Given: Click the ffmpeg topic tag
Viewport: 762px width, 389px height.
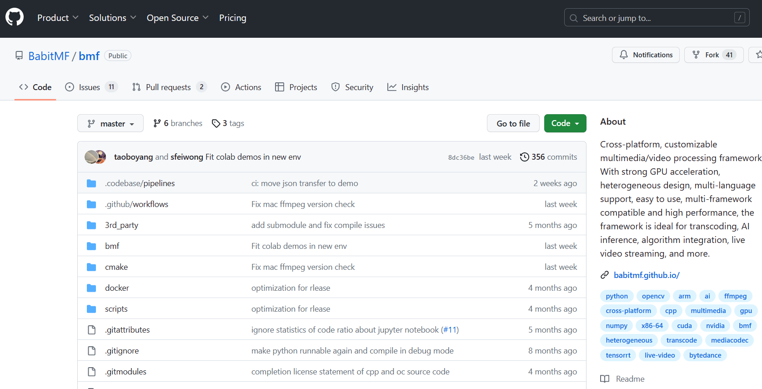Looking at the screenshot, I should point(735,296).
